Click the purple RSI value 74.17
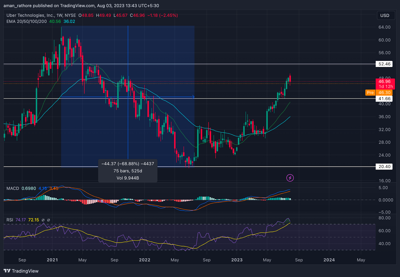 pos(21,220)
